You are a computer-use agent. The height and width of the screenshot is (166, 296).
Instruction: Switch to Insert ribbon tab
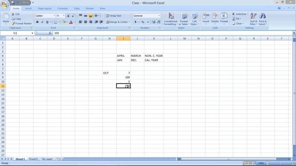pyautogui.click(x=28, y=8)
